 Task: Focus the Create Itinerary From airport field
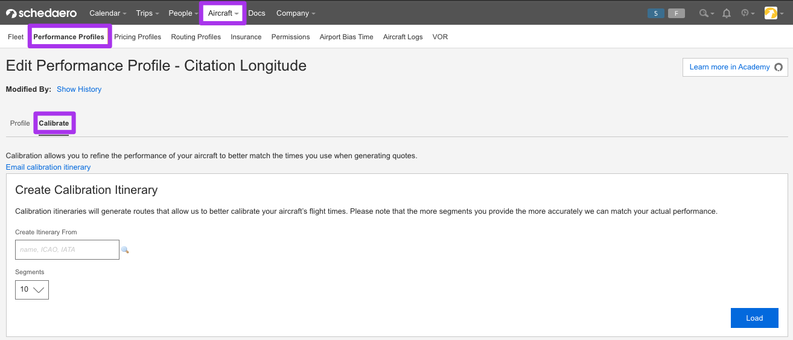pyautogui.click(x=67, y=249)
